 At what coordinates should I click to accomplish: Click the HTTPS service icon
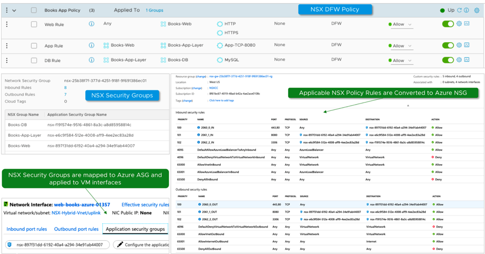[220, 33]
